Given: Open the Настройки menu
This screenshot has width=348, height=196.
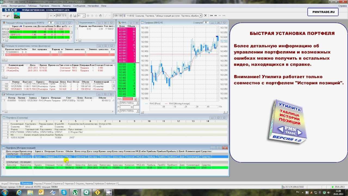Looking at the screenshot, I should pos(93,5).
